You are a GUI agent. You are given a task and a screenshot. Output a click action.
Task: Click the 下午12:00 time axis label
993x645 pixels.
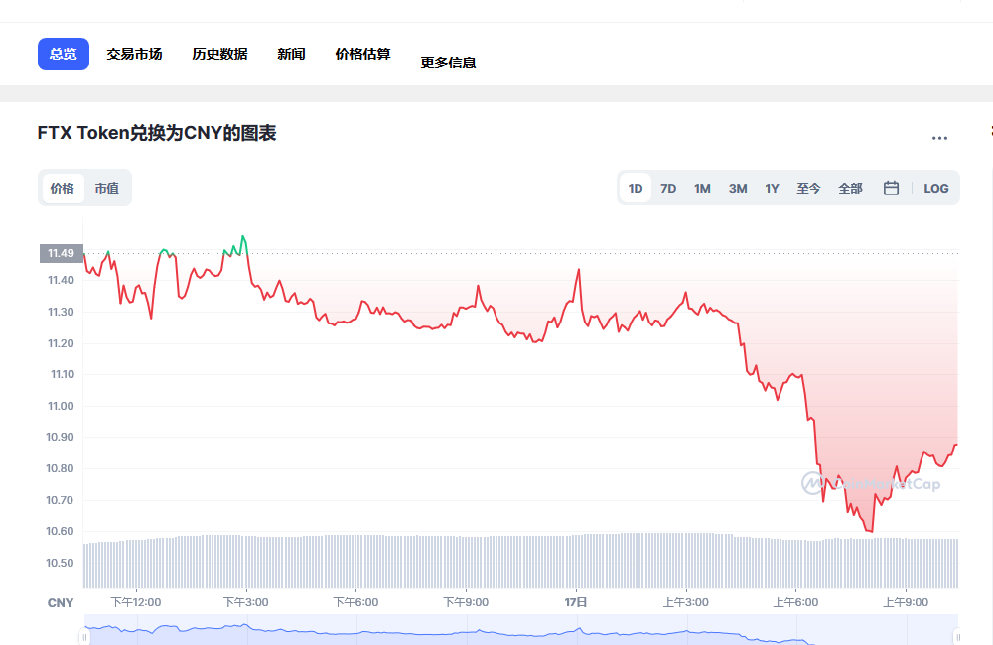pyautogui.click(x=136, y=602)
